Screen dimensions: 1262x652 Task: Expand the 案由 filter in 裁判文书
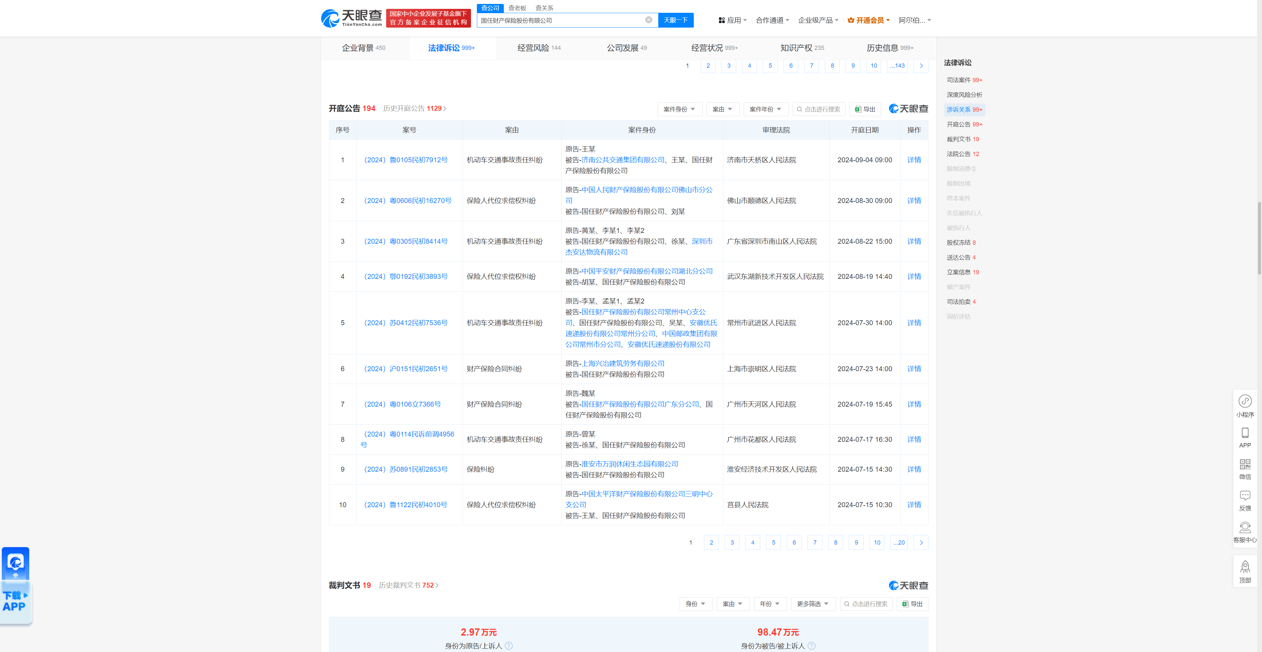733,603
